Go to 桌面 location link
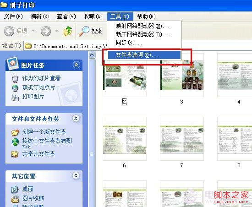Screen dimensions: 252x207 pyautogui.click(x=27, y=189)
